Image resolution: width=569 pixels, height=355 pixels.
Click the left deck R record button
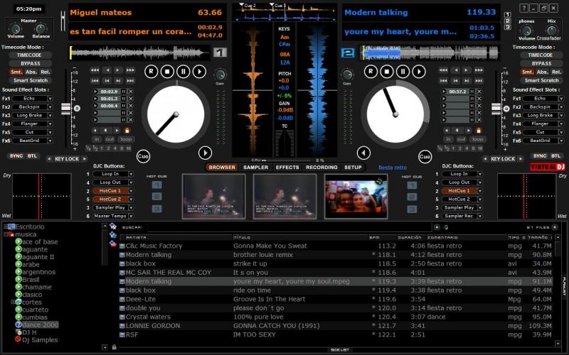[x=151, y=72]
